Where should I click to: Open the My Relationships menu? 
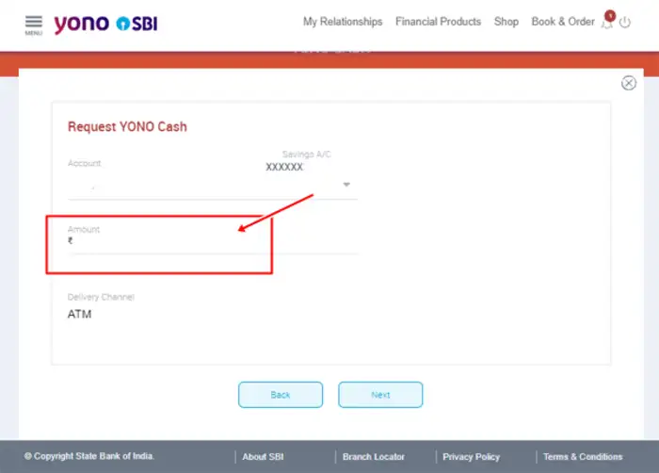click(x=343, y=22)
